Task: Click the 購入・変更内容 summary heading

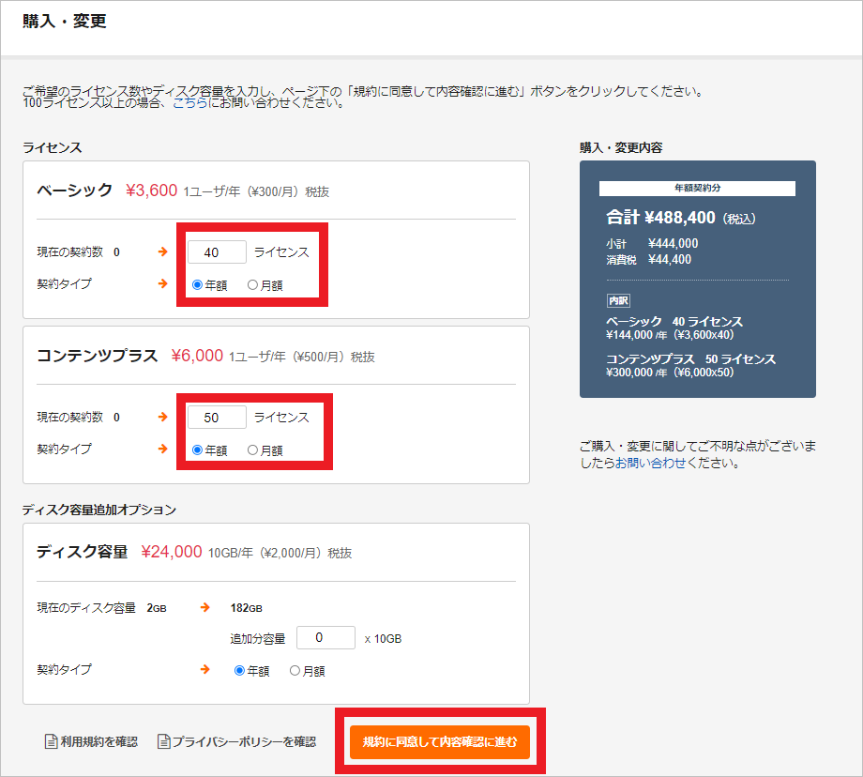Action: [621, 147]
